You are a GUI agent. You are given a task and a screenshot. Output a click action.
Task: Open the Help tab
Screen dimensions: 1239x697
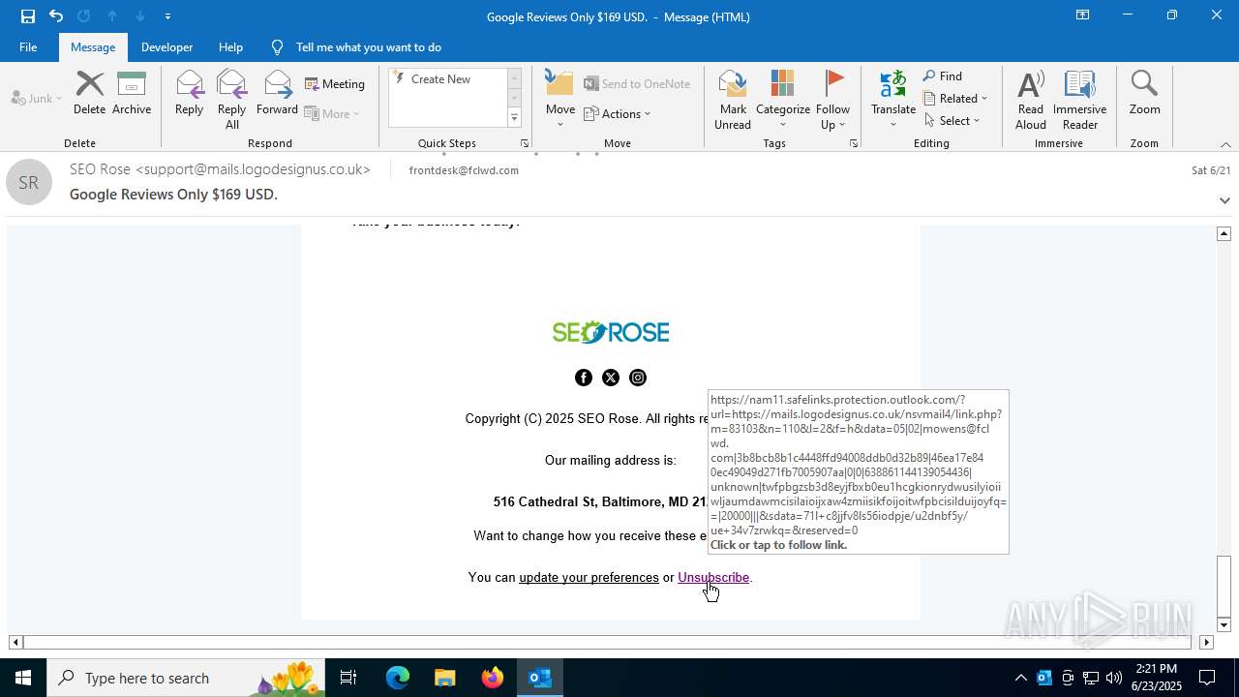230,46
